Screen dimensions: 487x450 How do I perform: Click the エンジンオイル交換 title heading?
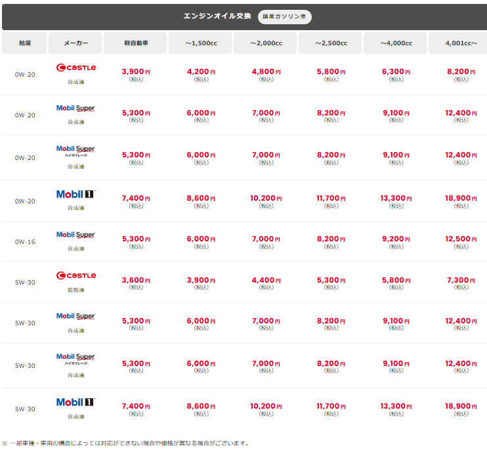(217, 16)
